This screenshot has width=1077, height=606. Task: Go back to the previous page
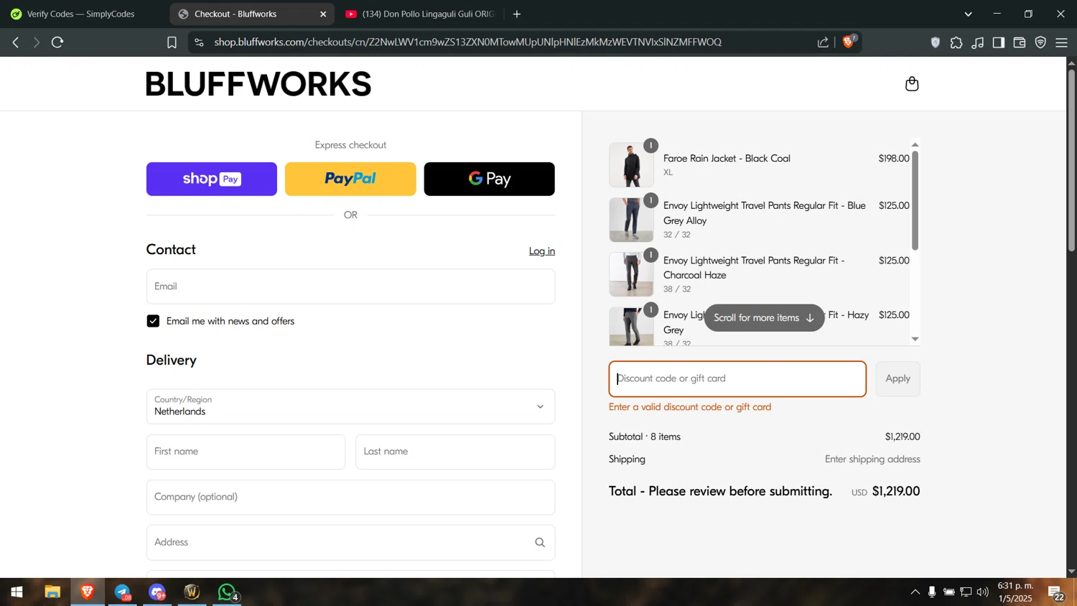(16, 42)
